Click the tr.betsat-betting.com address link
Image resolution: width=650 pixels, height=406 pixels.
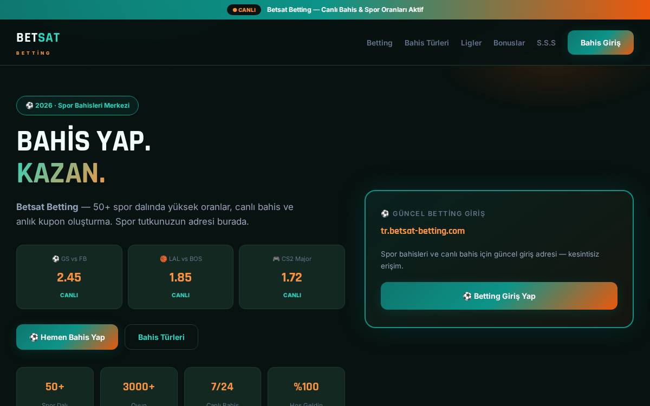[422, 231]
